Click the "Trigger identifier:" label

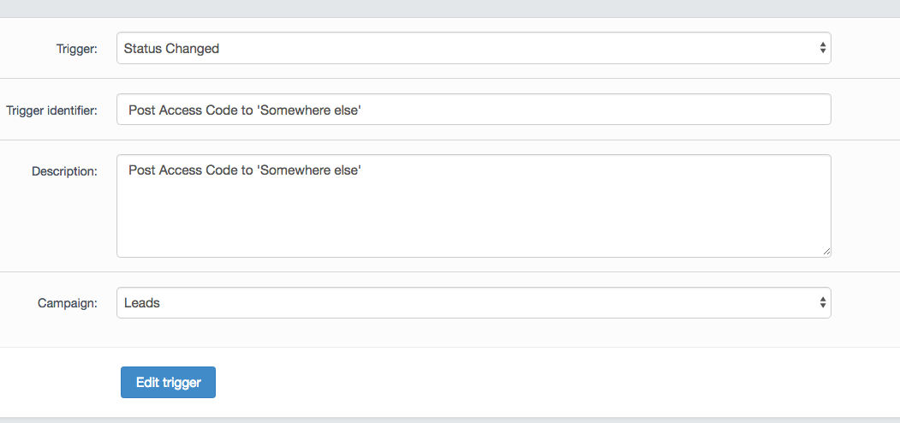pyautogui.click(x=51, y=110)
